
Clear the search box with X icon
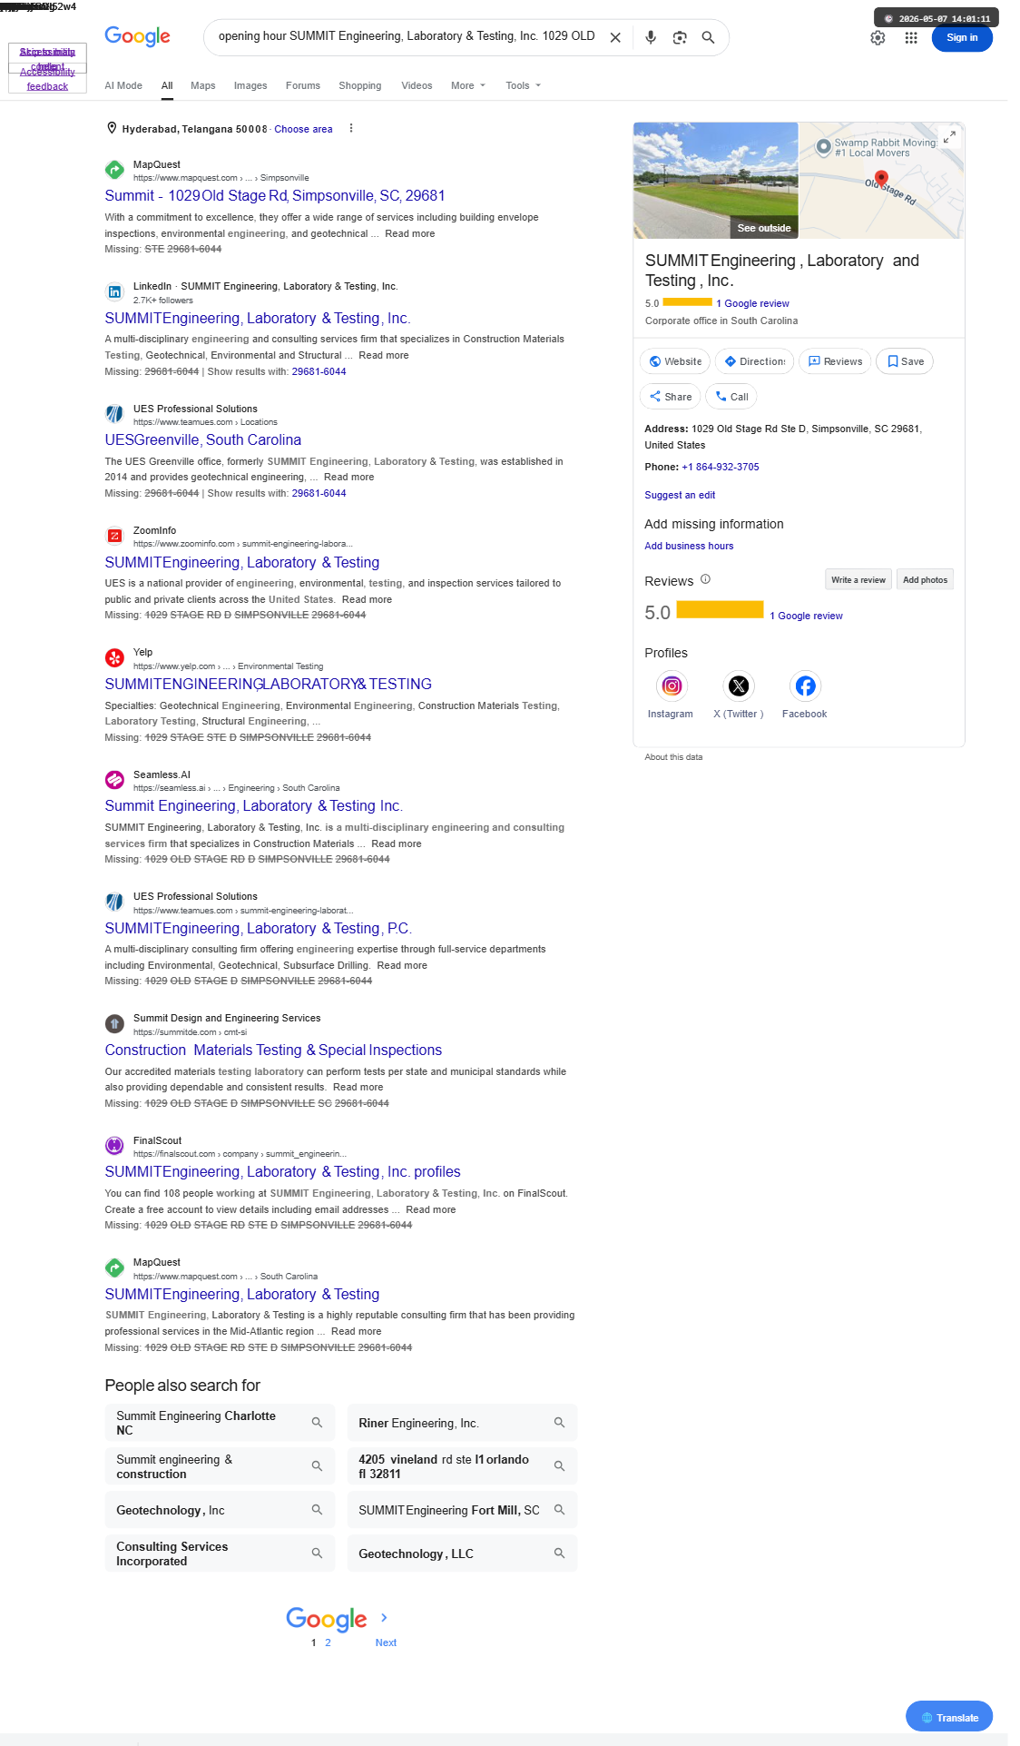click(x=615, y=37)
